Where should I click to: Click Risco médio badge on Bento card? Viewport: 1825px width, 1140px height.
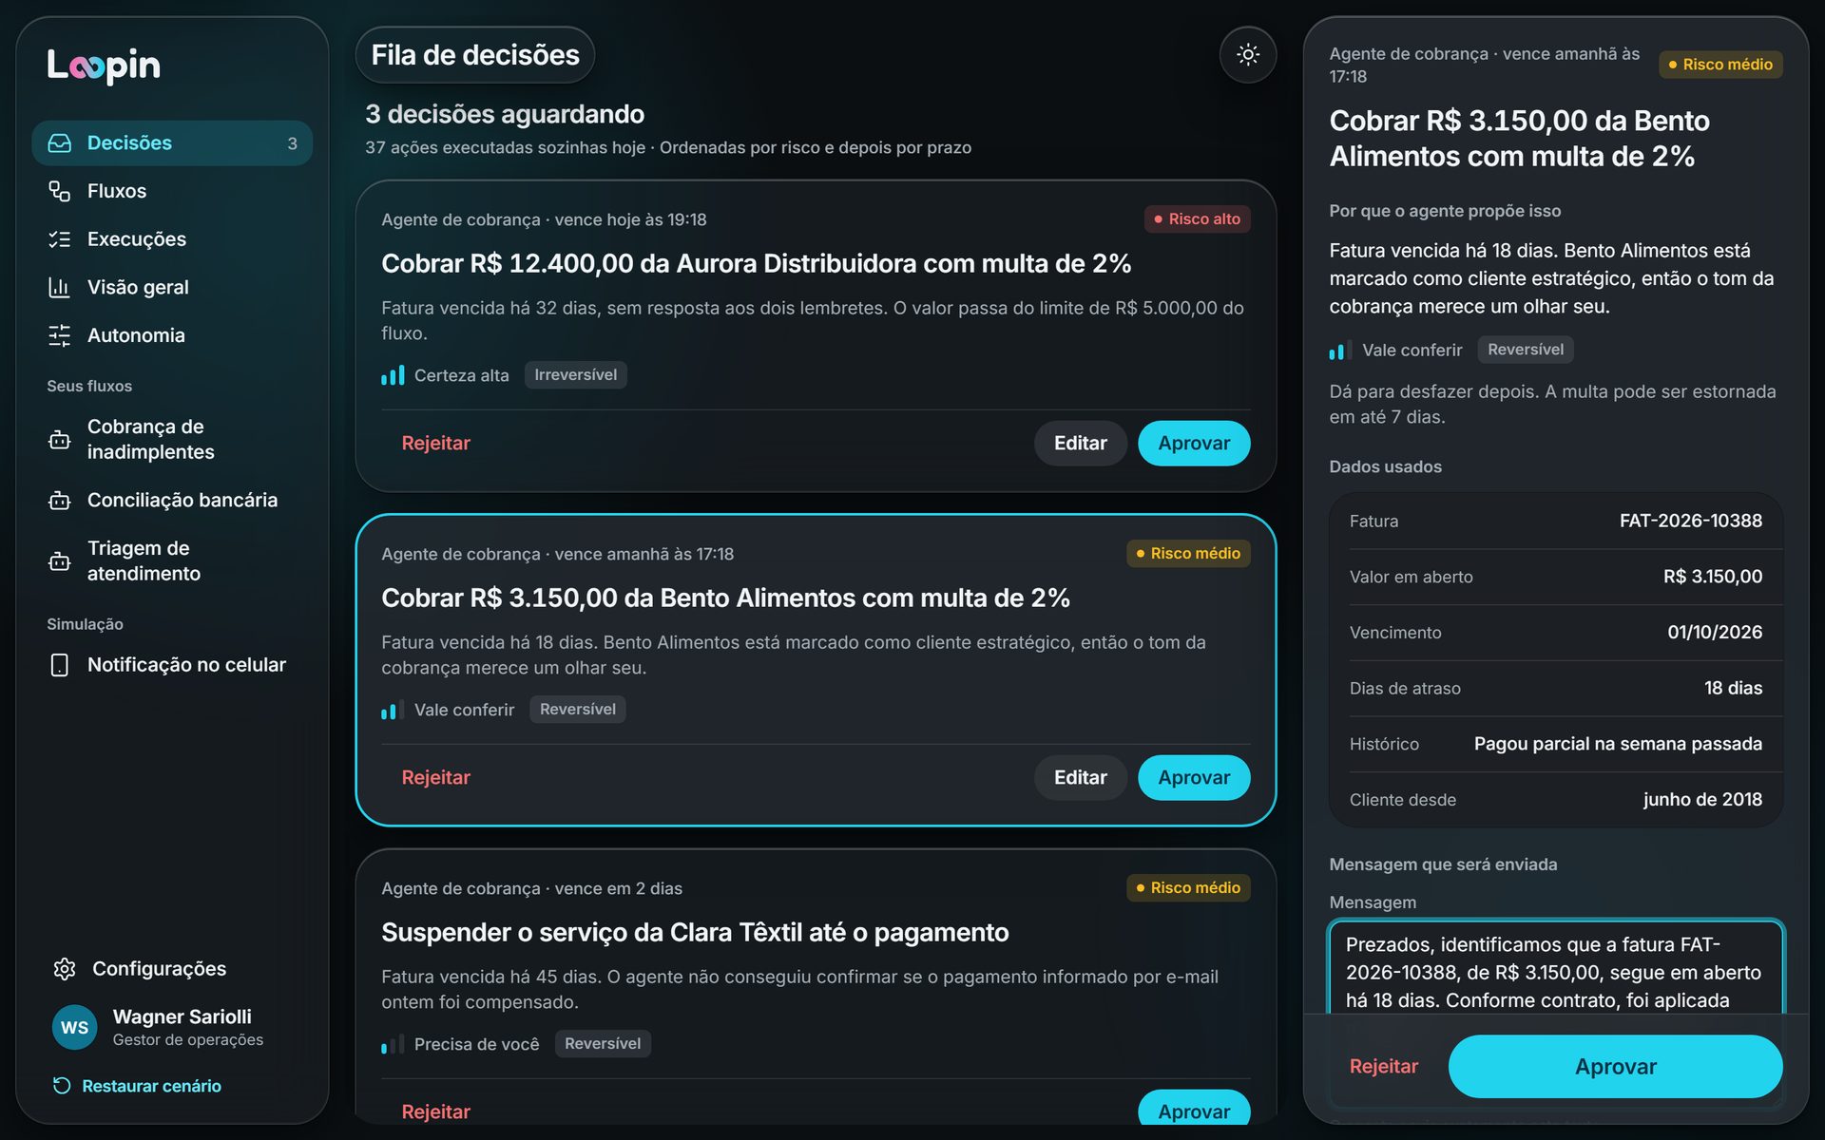[1188, 554]
